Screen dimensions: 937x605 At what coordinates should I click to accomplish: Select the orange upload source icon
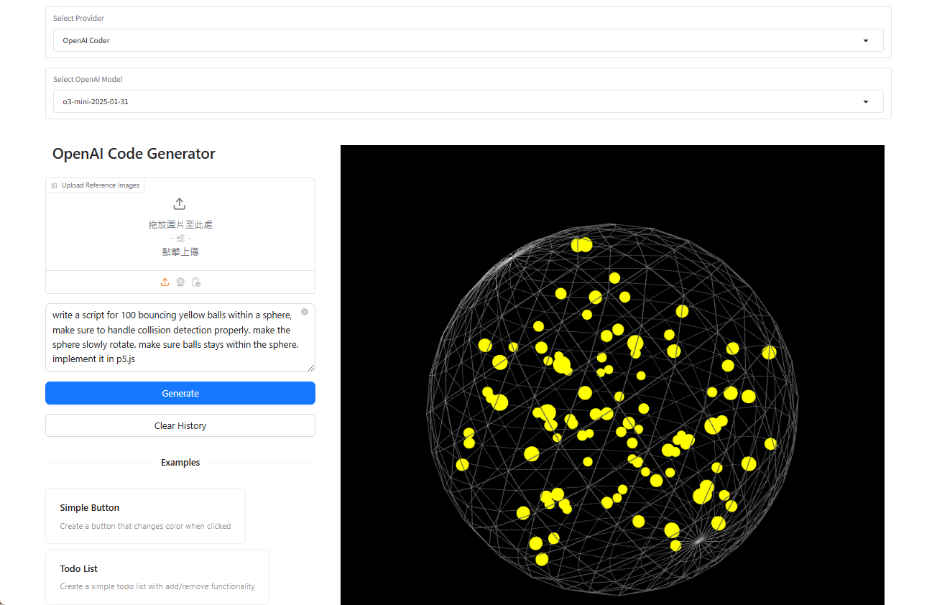[x=165, y=282]
